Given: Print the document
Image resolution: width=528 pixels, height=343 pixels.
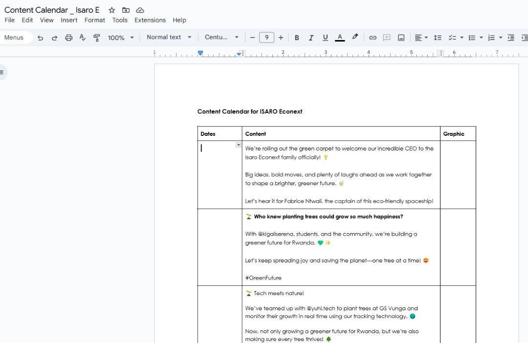Looking at the screenshot, I should (69, 38).
